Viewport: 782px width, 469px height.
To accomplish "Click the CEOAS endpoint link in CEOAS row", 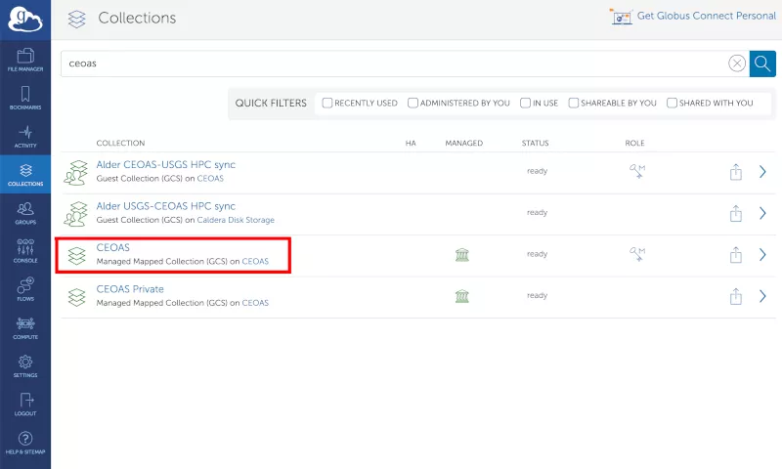I will (255, 261).
